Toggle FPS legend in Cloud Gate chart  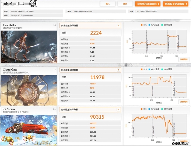(144, 69)
